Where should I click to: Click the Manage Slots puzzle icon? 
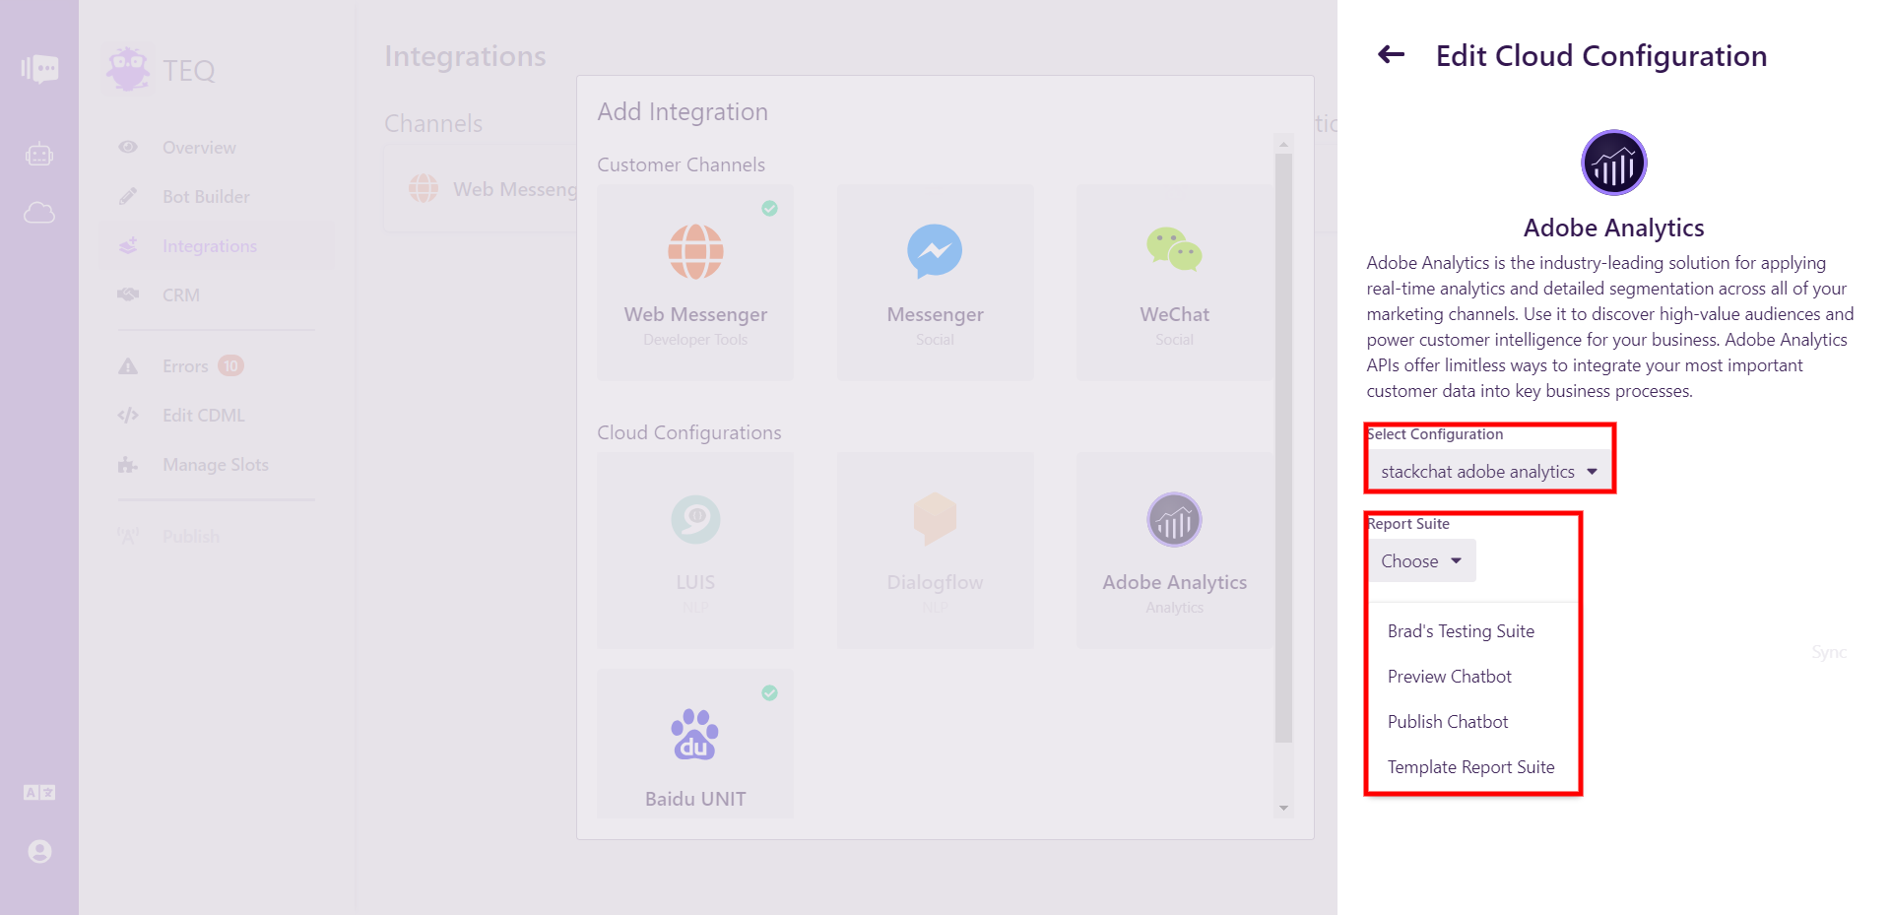click(128, 465)
